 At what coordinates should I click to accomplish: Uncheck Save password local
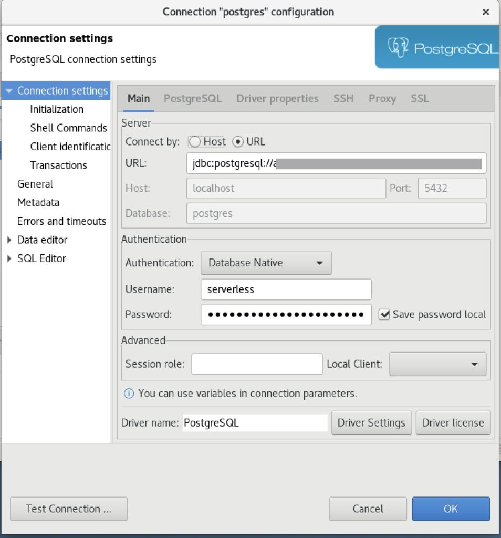pos(384,314)
